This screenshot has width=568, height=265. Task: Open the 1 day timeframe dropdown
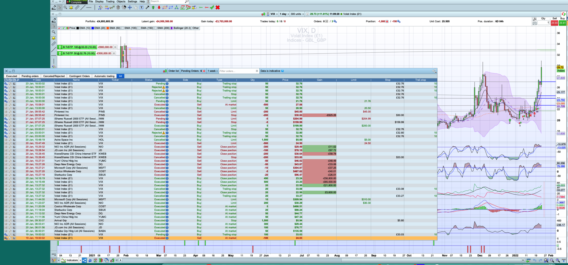coord(284,14)
